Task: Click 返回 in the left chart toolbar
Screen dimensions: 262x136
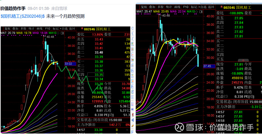Action: [x=72, y=29]
